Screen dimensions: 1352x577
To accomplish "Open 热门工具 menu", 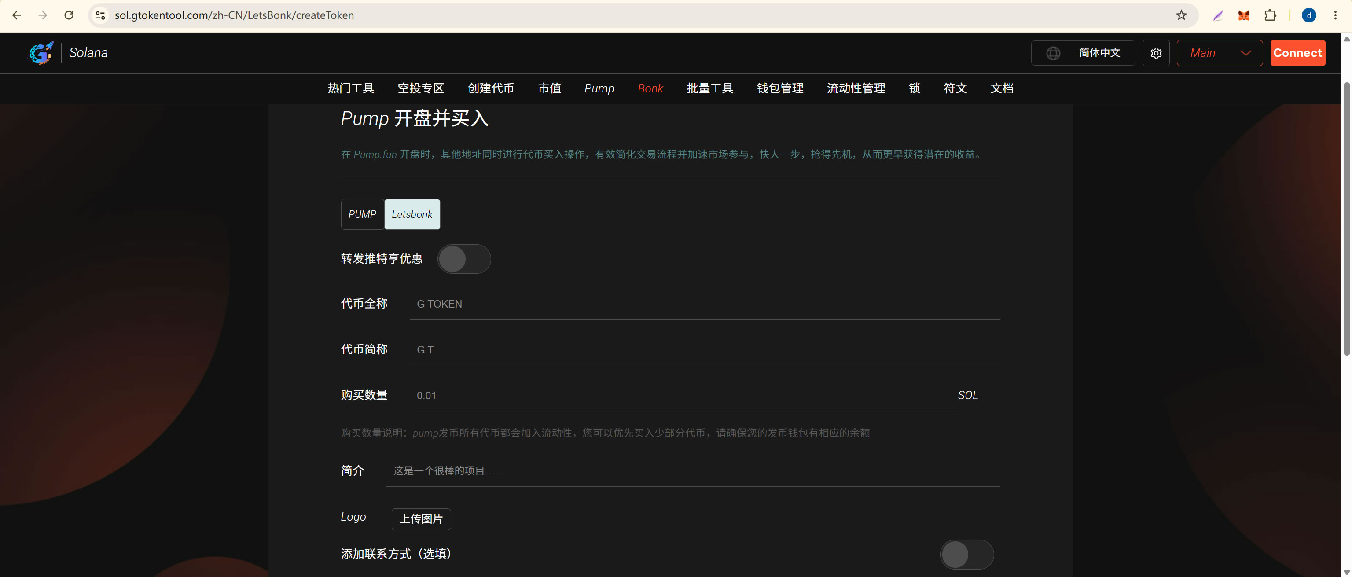I will [x=351, y=88].
